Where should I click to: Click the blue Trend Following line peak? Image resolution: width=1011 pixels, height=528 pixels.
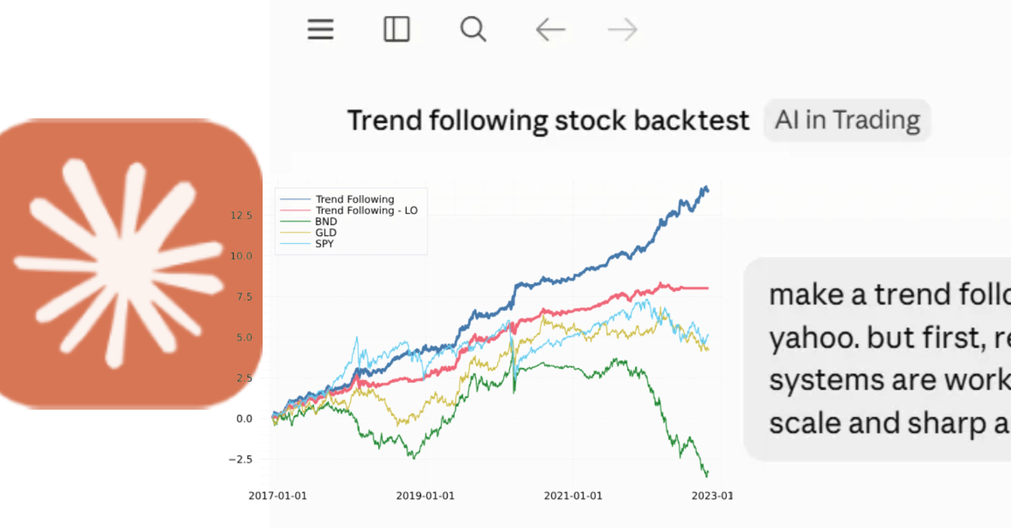705,188
